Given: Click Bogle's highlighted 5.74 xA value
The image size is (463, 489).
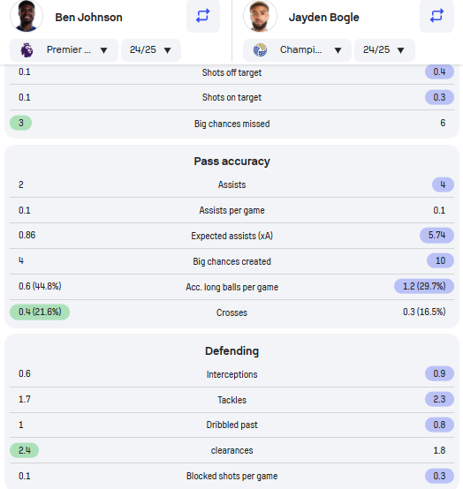Looking at the screenshot, I should 436,235.
